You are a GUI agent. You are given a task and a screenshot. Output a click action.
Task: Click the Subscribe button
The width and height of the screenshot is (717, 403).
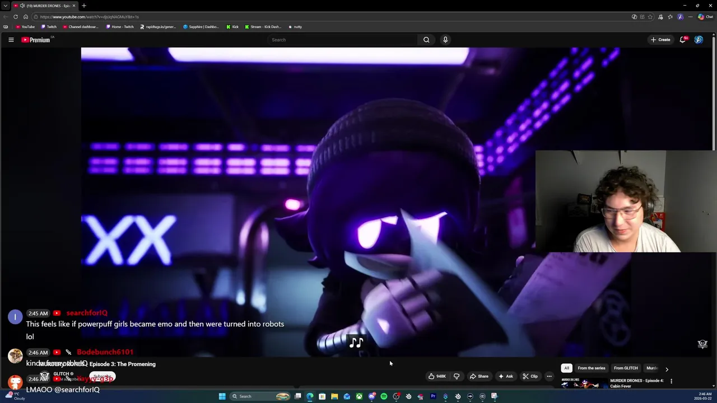(103, 377)
